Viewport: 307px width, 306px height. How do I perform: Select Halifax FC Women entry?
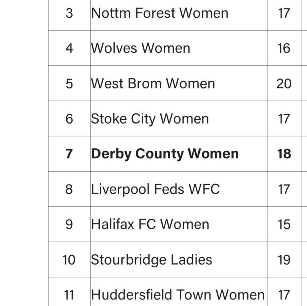pyautogui.click(x=150, y=224)
